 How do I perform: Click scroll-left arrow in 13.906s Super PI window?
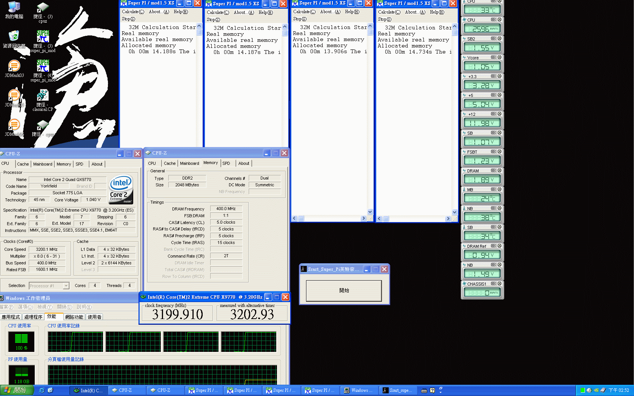pos(294,218)
